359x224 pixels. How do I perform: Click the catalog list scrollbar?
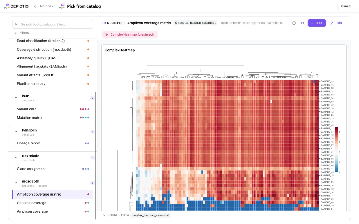96,156
